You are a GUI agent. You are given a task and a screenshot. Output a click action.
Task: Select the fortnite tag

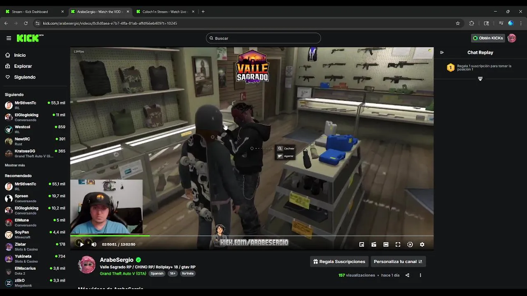[x=188, y=273]
